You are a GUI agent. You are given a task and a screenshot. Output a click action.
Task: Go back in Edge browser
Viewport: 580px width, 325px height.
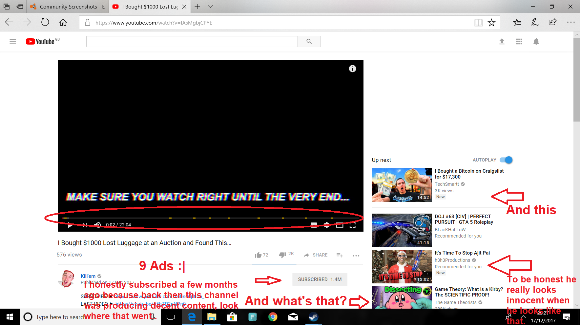tap(9, 22)
